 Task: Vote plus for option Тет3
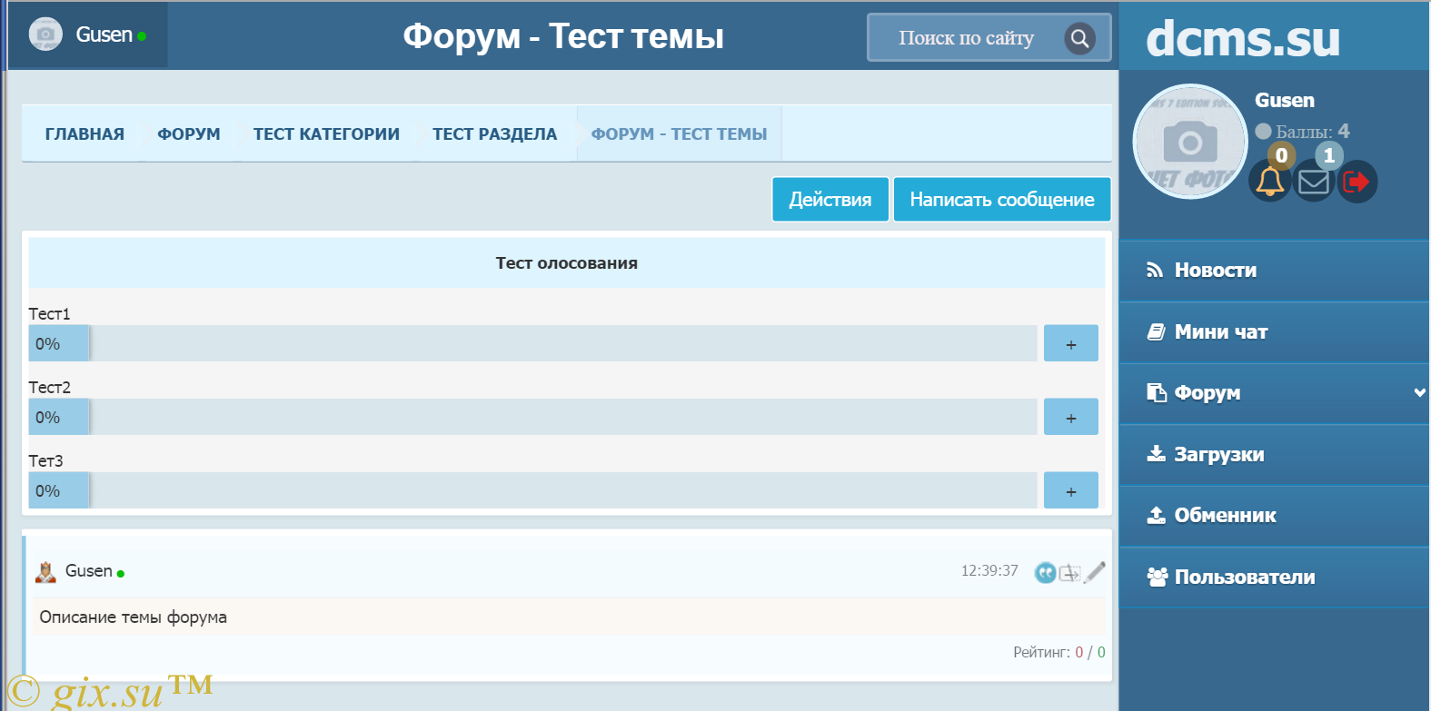[x=1071, y=490]
